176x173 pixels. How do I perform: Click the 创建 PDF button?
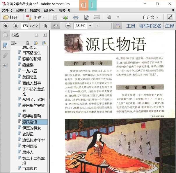point(35,17)
